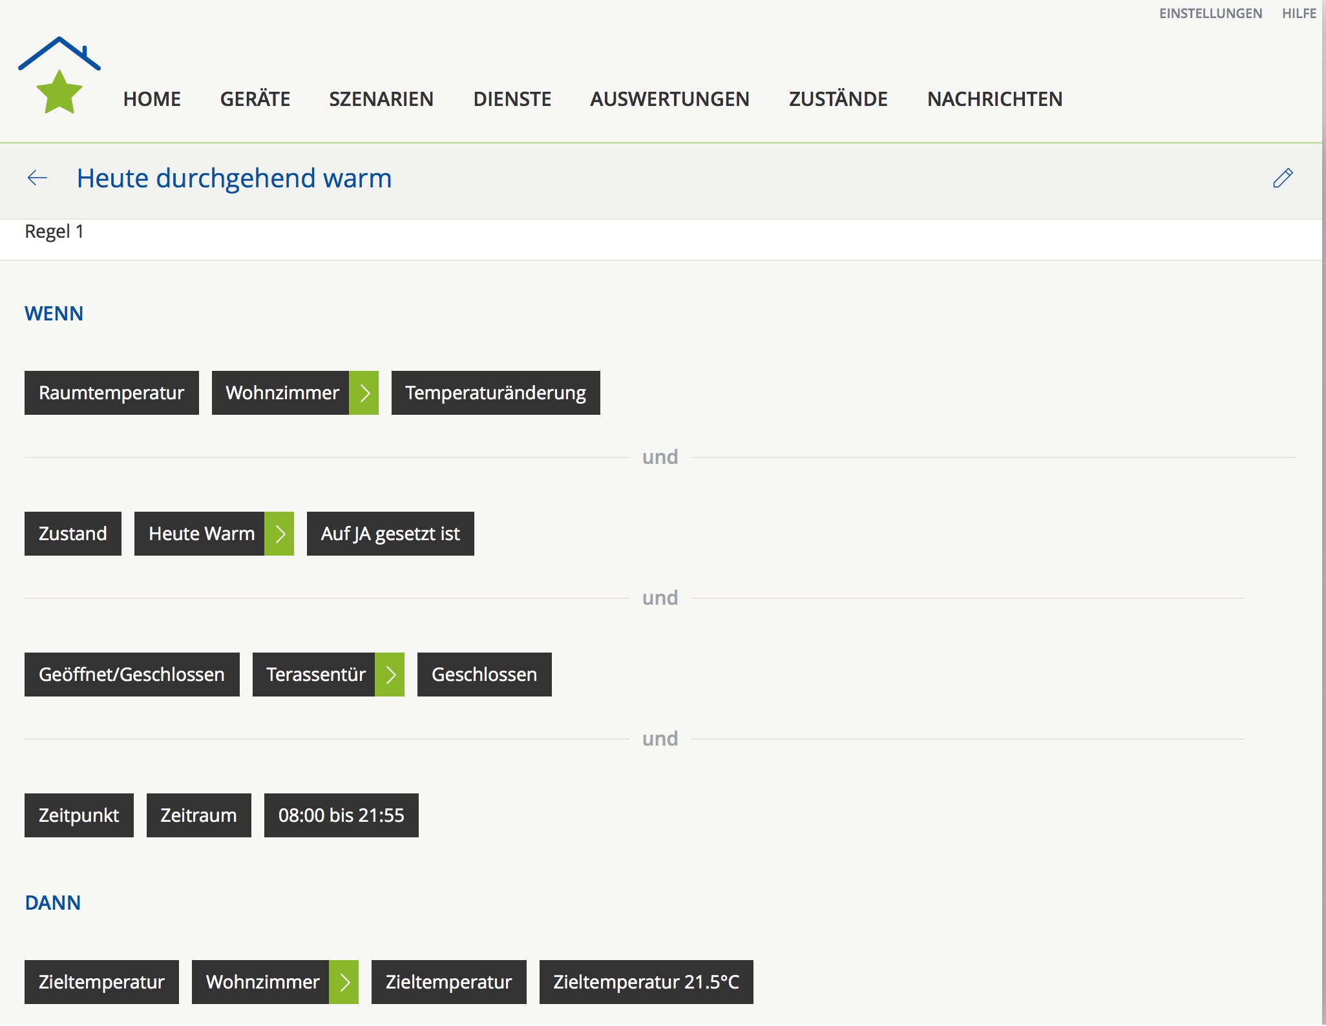Expand green chevron beside Wohnzimmer under DANN
Screen dimensions: 1326x1026
click(344, 982)
